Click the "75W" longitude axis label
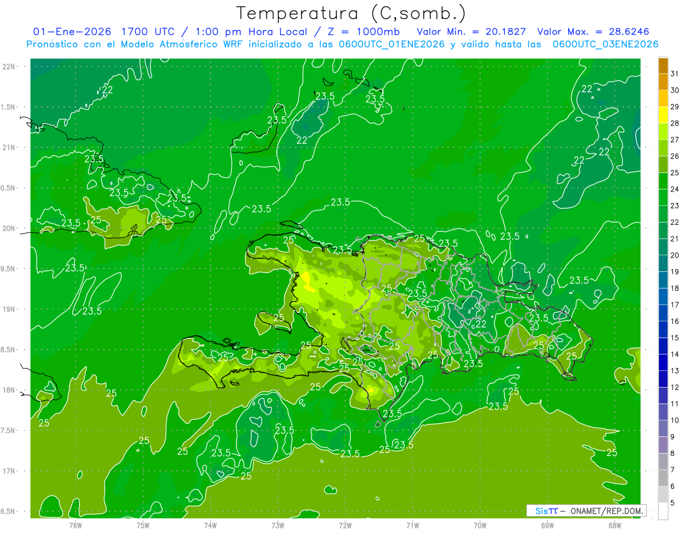 (143, 525)
